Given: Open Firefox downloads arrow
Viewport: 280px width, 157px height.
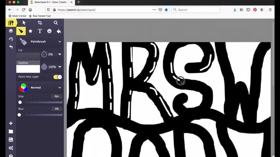Looking at the screenshot, I should [235, 10].
